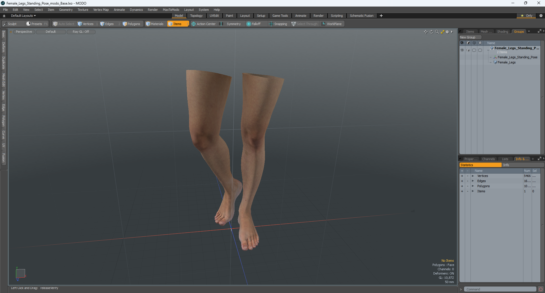
Task: Open the Groups panel tab dropdown arrow
Action: (x=529, y=32)
